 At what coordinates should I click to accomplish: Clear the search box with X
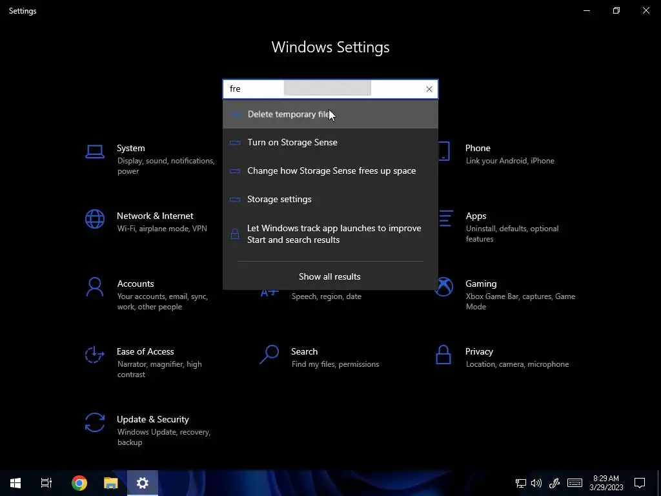tap(429, 89)
